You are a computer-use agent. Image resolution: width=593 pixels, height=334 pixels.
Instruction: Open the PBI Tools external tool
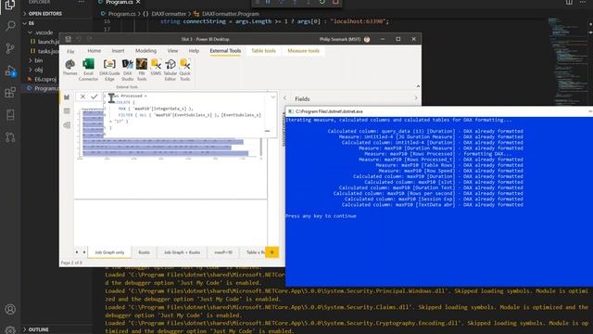tap(142, 70)
